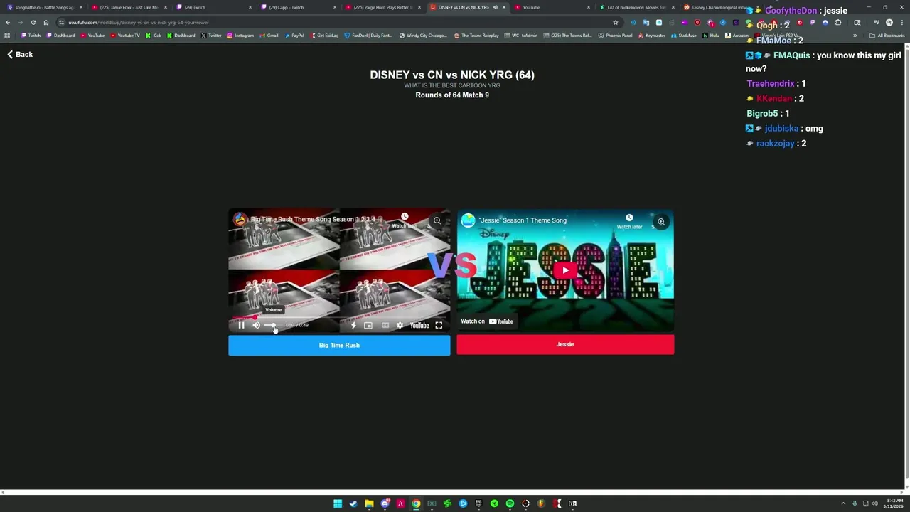The height and width of the screenshot is (512, 910).
Task: Reload the current page
Action: 33,22
